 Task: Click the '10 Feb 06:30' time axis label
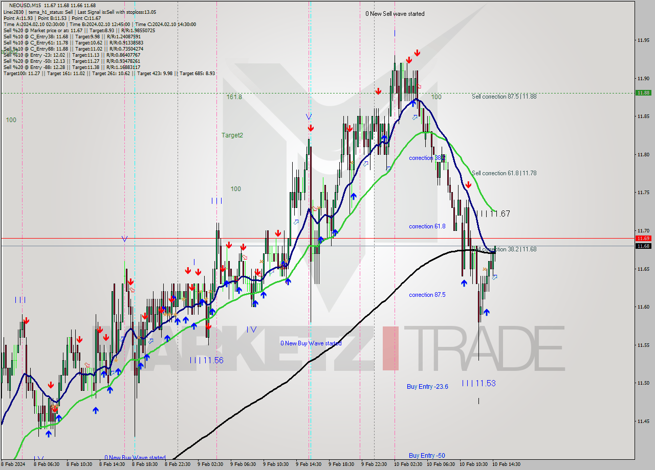pyautogui.click(x=441, y=464)
